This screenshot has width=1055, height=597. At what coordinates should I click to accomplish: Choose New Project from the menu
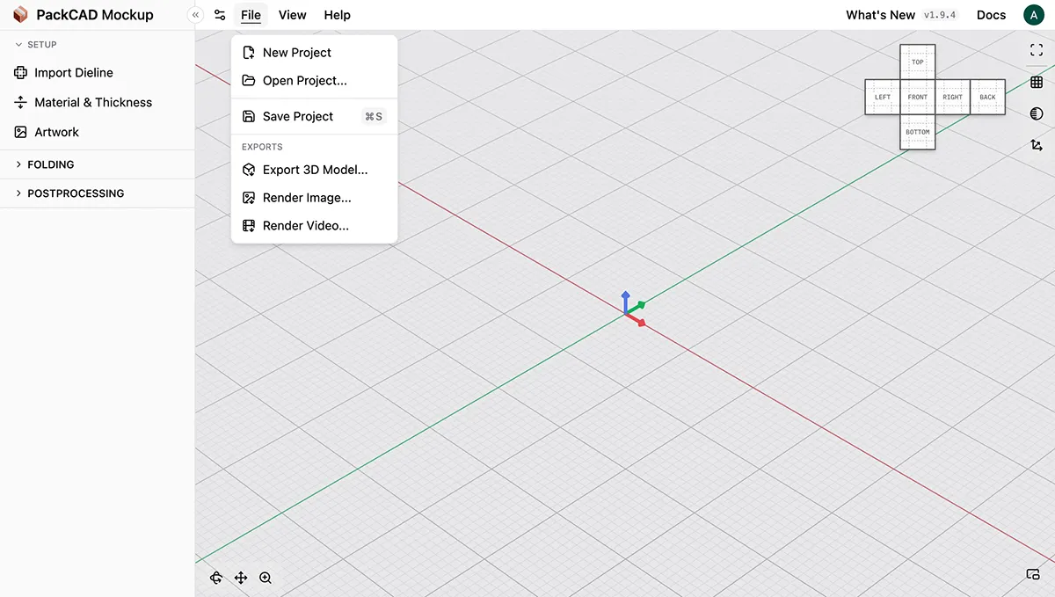(315, 53)
